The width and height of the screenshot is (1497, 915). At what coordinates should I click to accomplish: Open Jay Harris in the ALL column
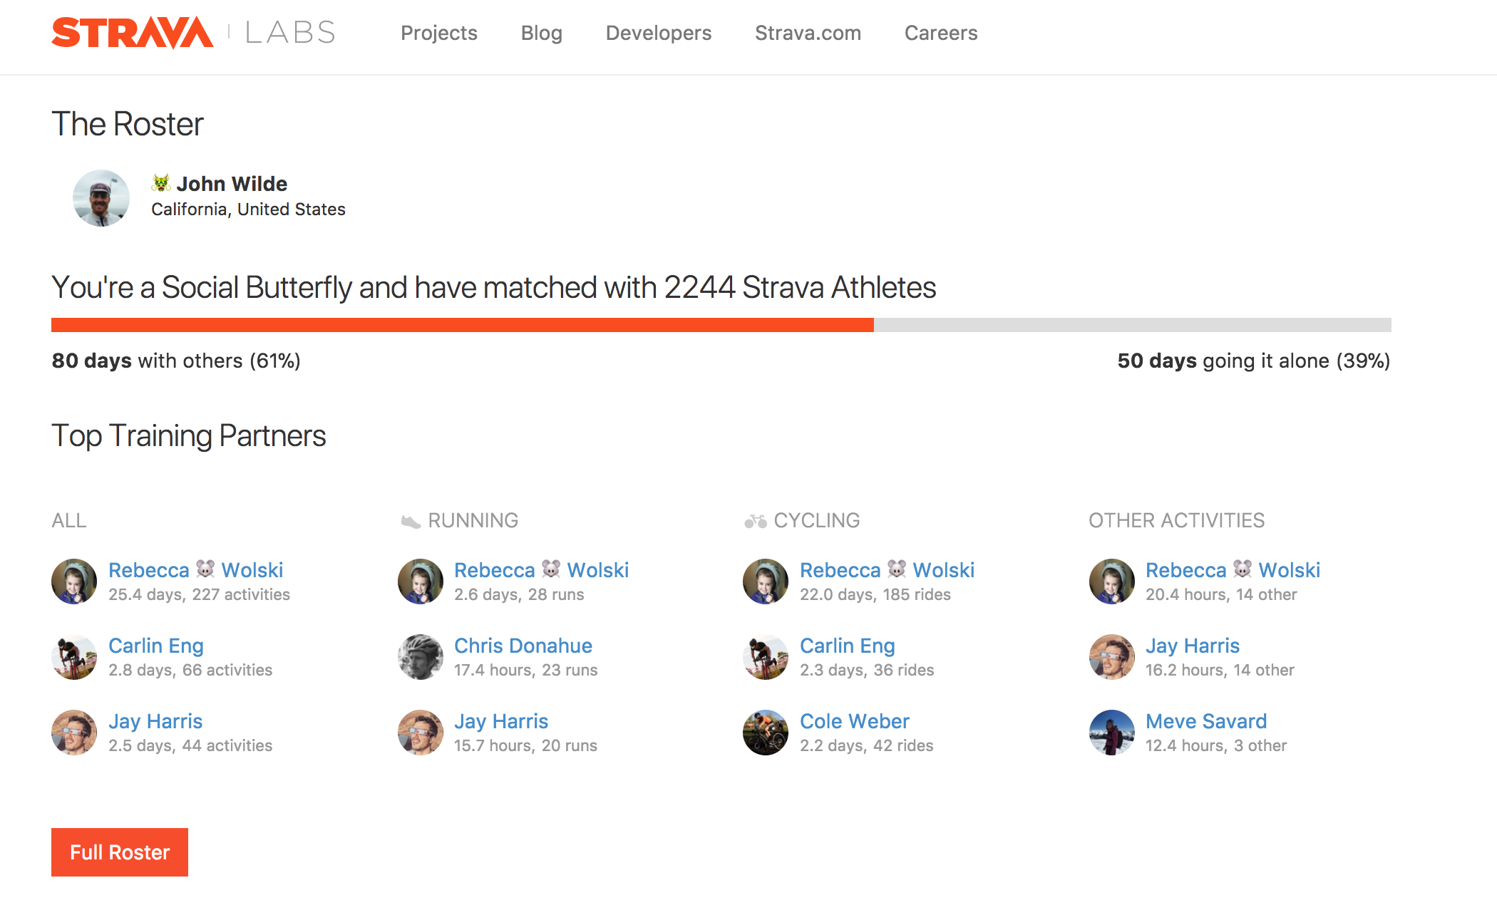click(x=155, y=721)
